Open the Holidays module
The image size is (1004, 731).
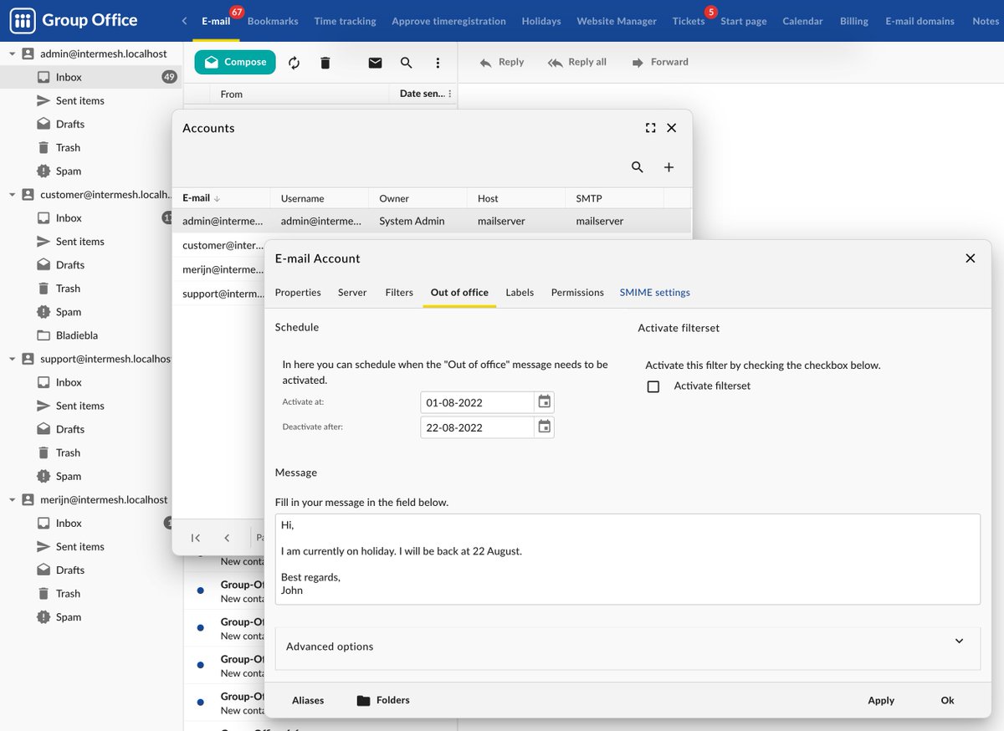point(541,21)
